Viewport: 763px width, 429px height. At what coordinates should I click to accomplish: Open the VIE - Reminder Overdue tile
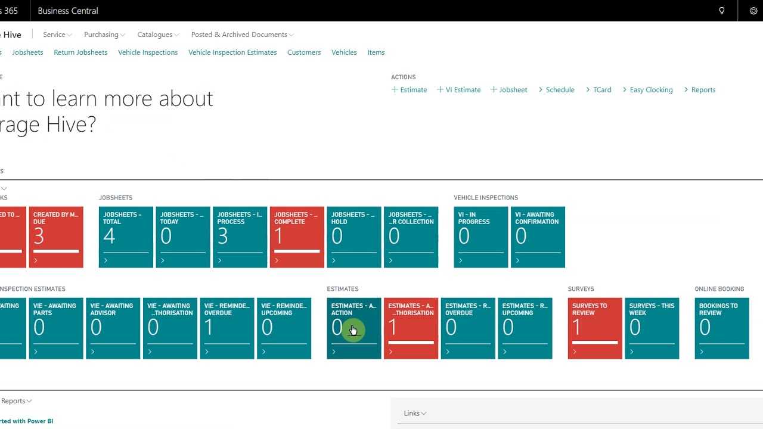coord(227,328)
